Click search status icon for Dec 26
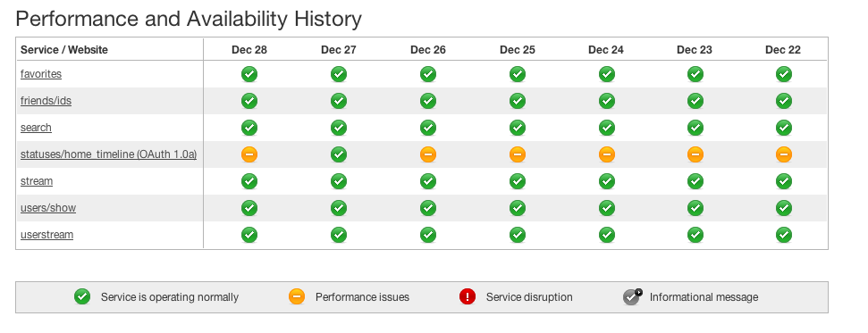 pos(428,128)
